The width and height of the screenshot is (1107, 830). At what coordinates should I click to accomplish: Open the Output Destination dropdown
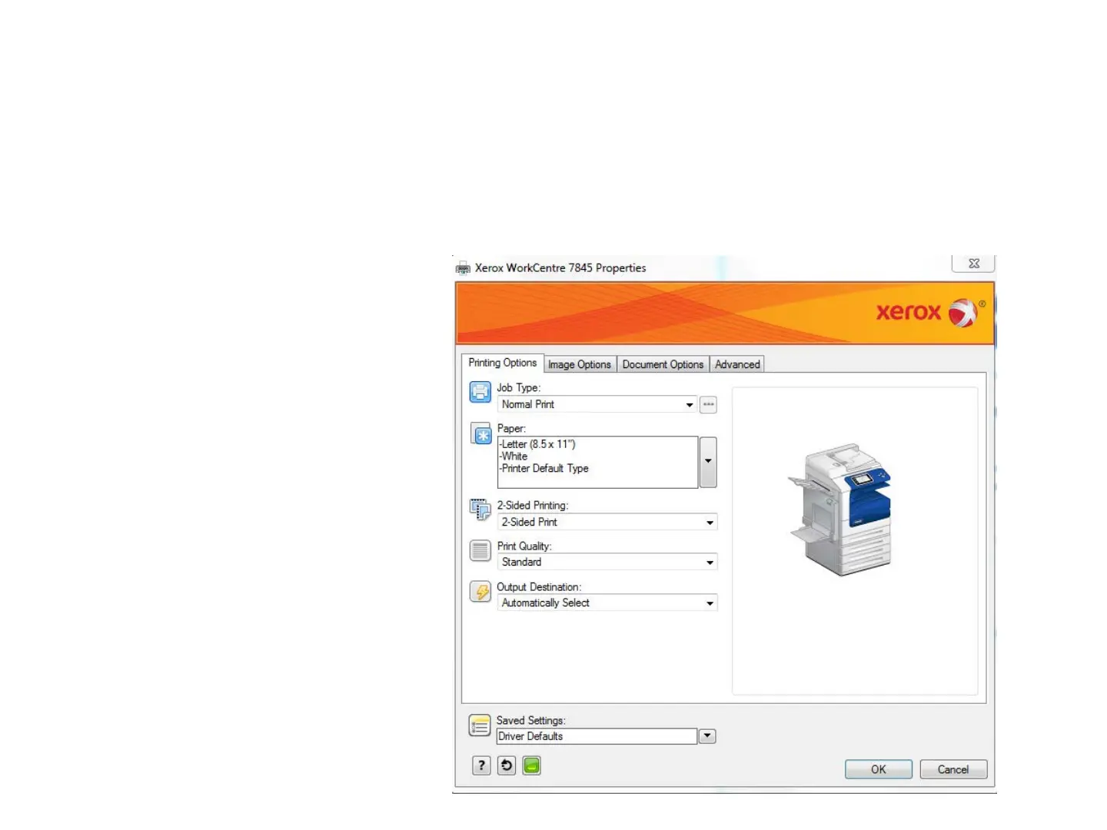607,603
